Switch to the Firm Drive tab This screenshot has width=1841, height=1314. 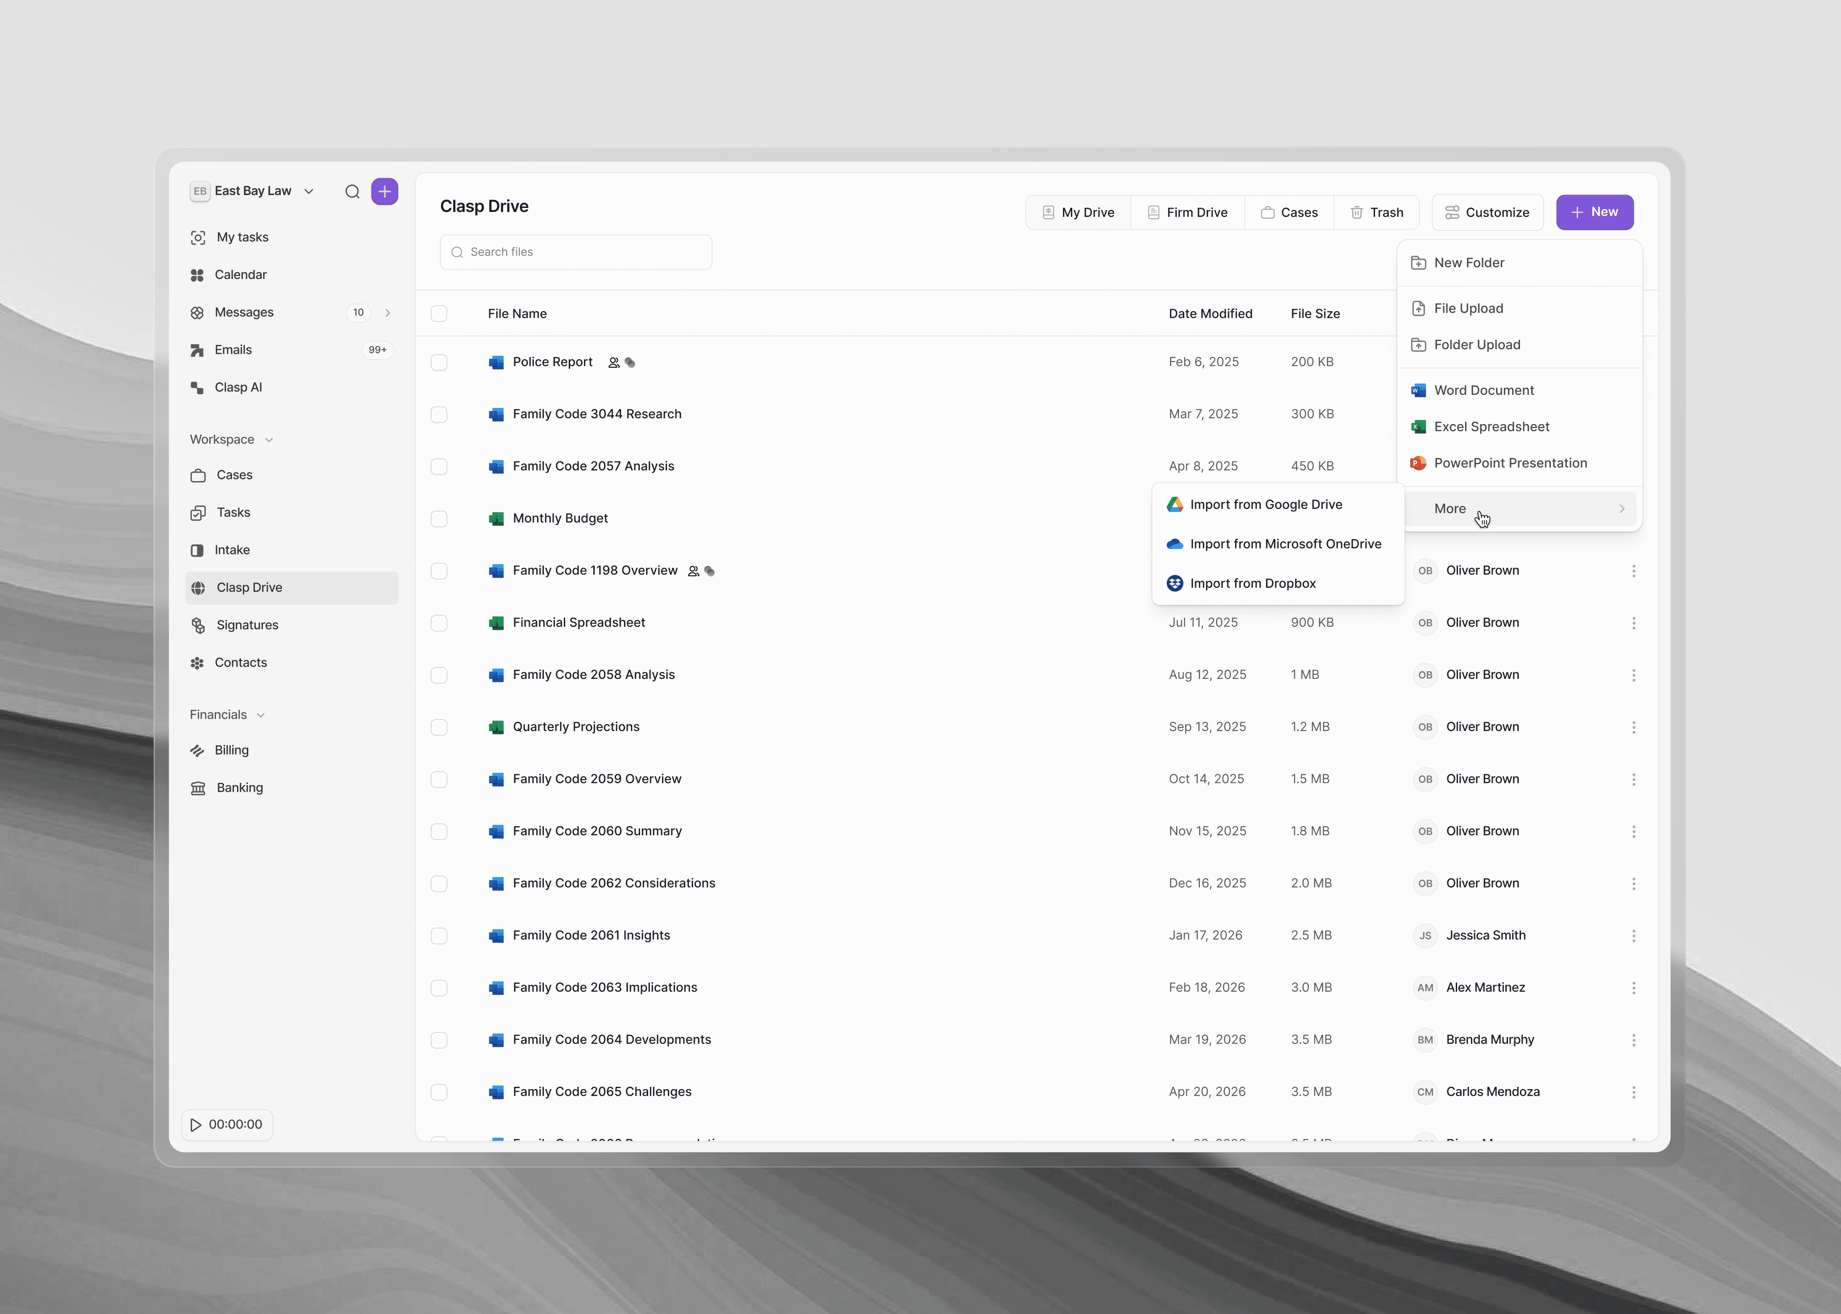point(1187,213)
